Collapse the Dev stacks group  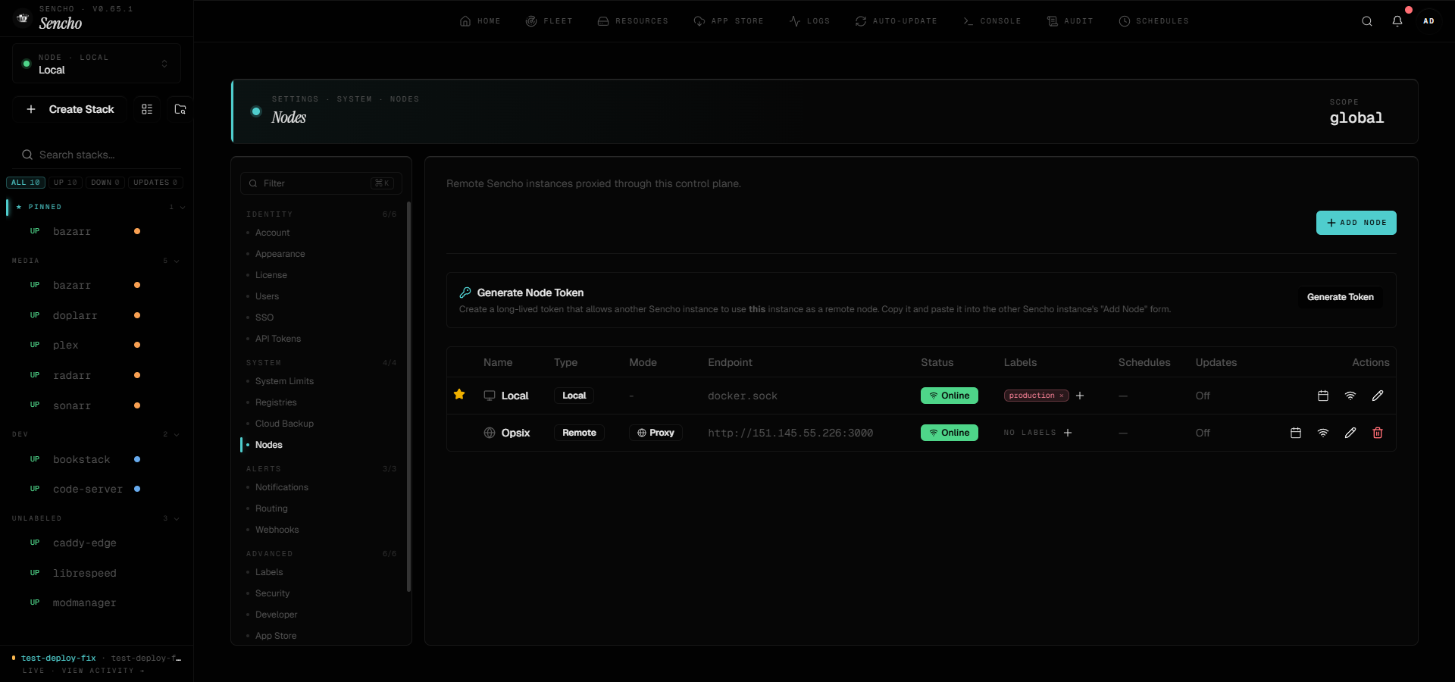click(177, 434)
